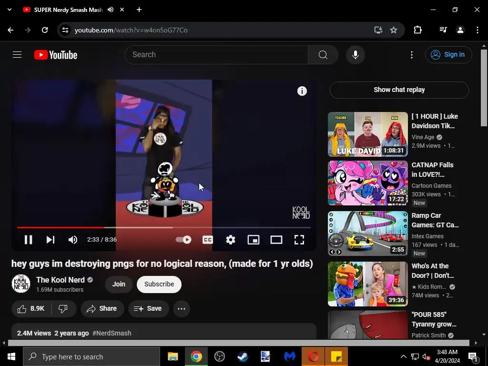Enable miniplayer mode
This screenshot has height=366, width=488.
(x=254, y=240)
